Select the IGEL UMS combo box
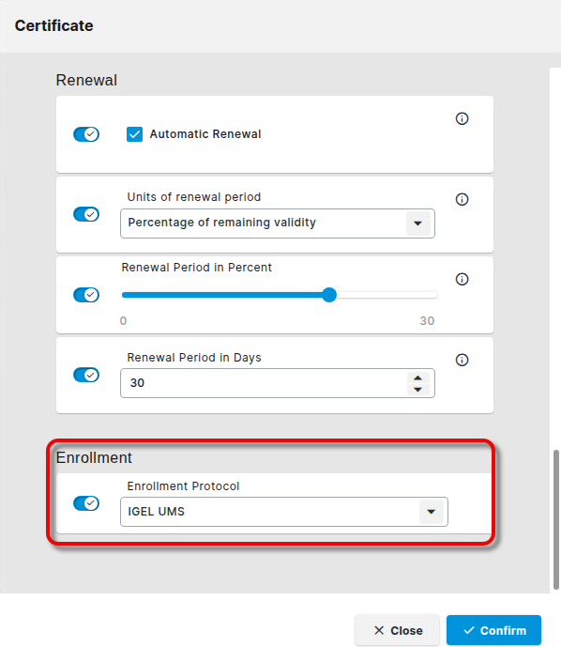 pos(284,512)
